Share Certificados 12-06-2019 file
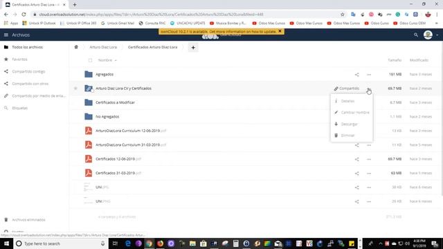This screenshot has height=249, width=443. tap(357, 159)
